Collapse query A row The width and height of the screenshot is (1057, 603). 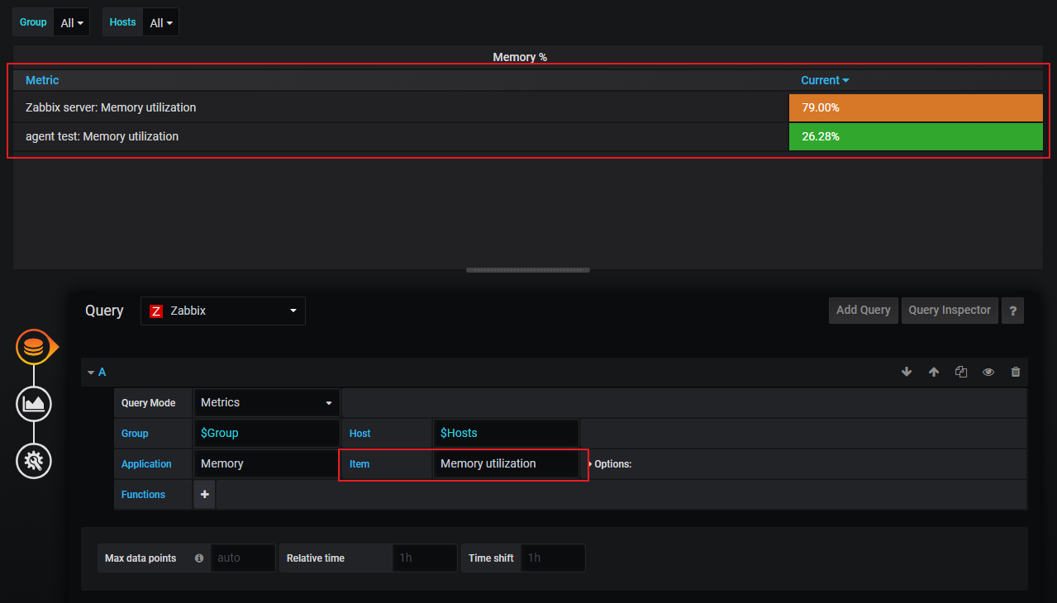pyautogui.click(x=91, y=373)
